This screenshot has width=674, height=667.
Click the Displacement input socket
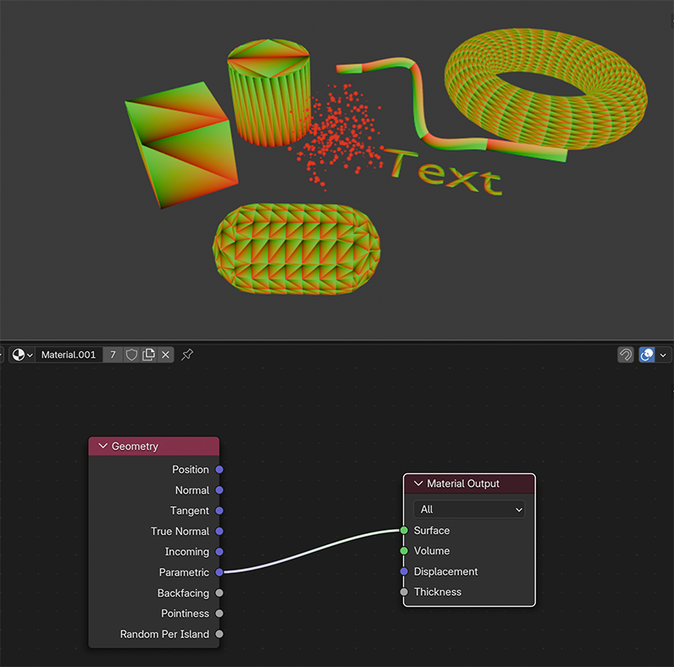(404, 571)
